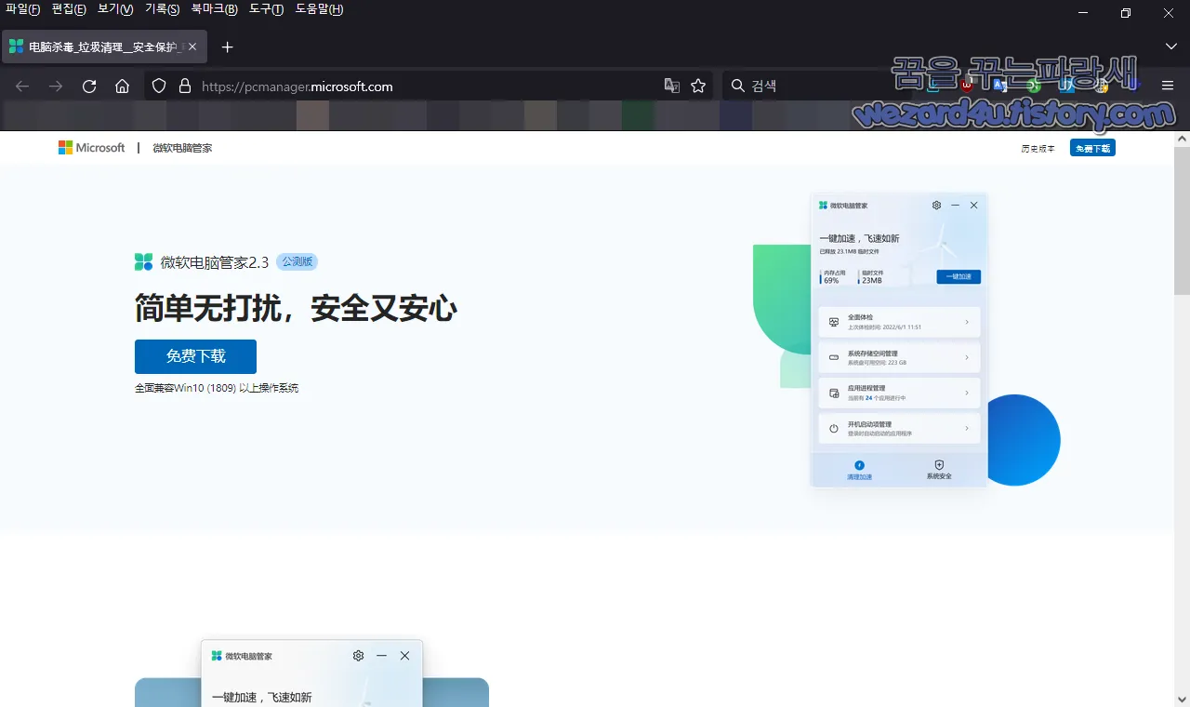This screenshot has width=1190, height=707.
Task: Switch to the 系统安全 tab
Action: click(939, 470)
